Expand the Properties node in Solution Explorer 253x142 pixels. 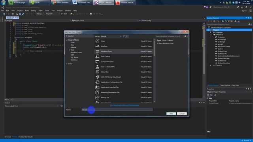[x=211, y=32]
